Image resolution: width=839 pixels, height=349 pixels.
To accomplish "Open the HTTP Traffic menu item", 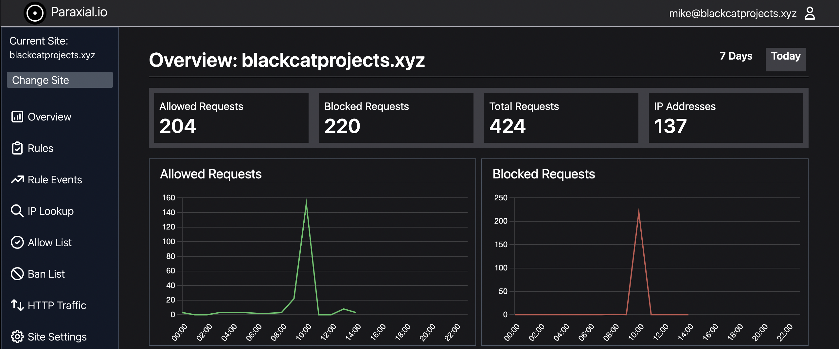I will (x=57, y=305).
